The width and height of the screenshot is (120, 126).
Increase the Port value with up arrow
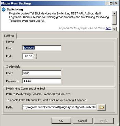coord(35,55)
